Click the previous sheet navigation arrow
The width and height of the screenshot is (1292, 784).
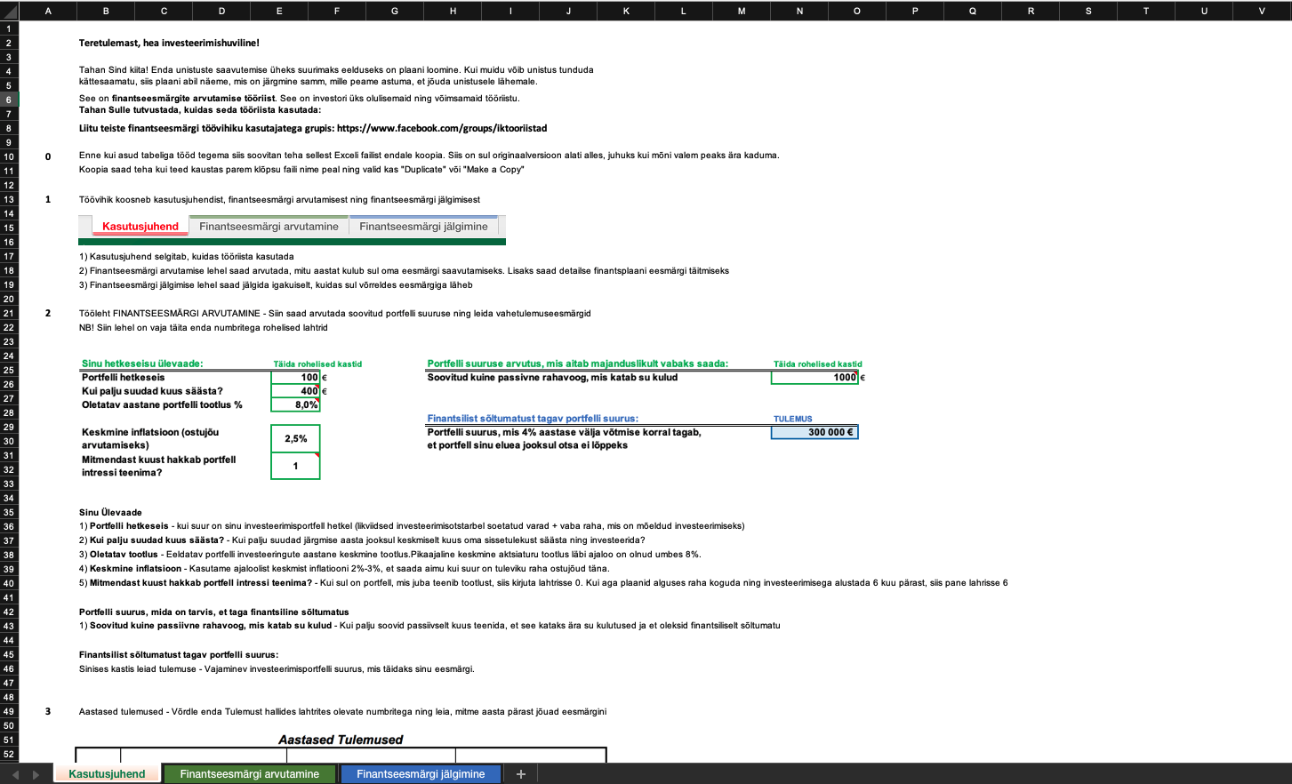[15, 774]
